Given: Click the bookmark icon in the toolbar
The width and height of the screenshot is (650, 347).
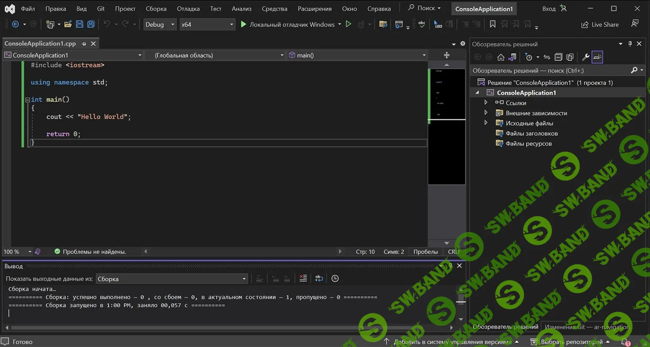Looking at the screenshot, I should [x=493, y=24].
